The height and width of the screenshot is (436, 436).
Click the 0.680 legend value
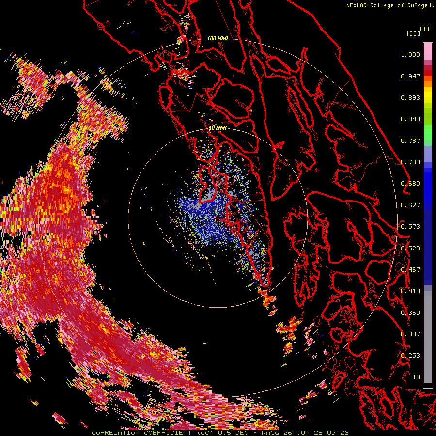[x=410, y=184]
